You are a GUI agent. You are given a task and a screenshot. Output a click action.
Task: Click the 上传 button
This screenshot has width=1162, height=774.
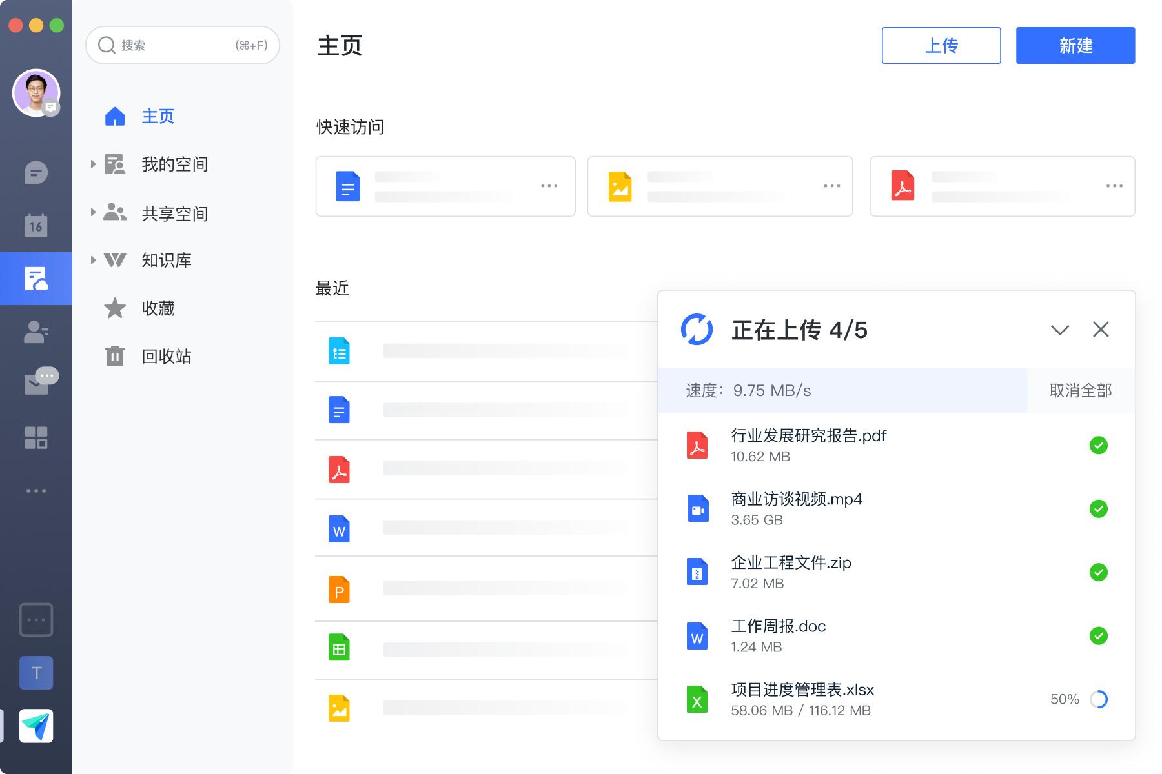point(941,45)
